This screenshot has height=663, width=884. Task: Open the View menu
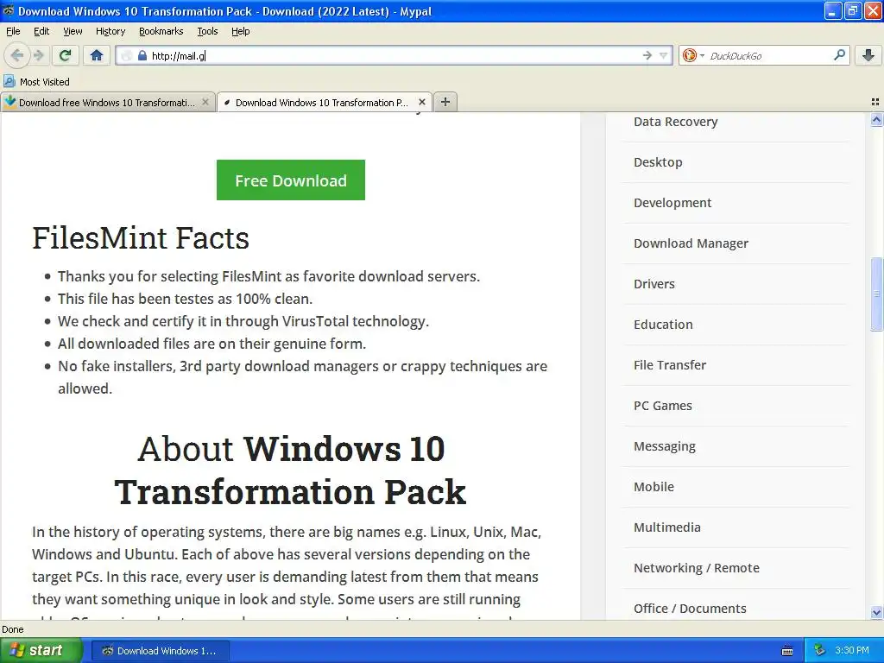pyautogui.click(x=73, y=31)
